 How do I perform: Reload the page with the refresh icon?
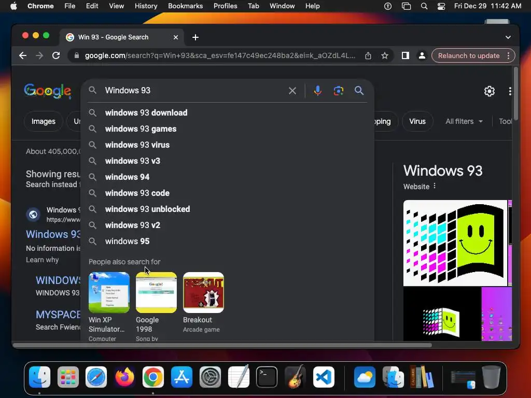[x=56, y=55]
